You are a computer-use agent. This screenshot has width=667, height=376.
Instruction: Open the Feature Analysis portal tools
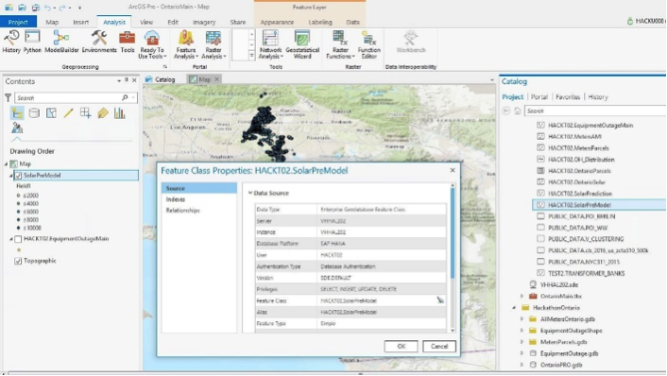point(186,44)
